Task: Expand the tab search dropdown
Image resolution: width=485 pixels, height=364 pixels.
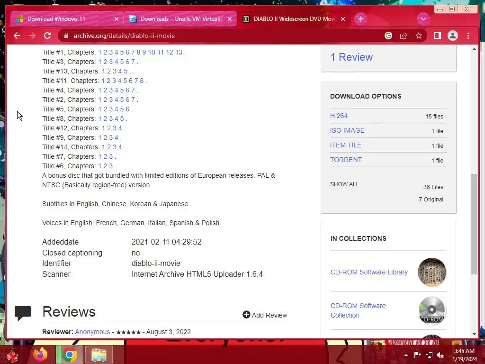Action: point(423,19)
